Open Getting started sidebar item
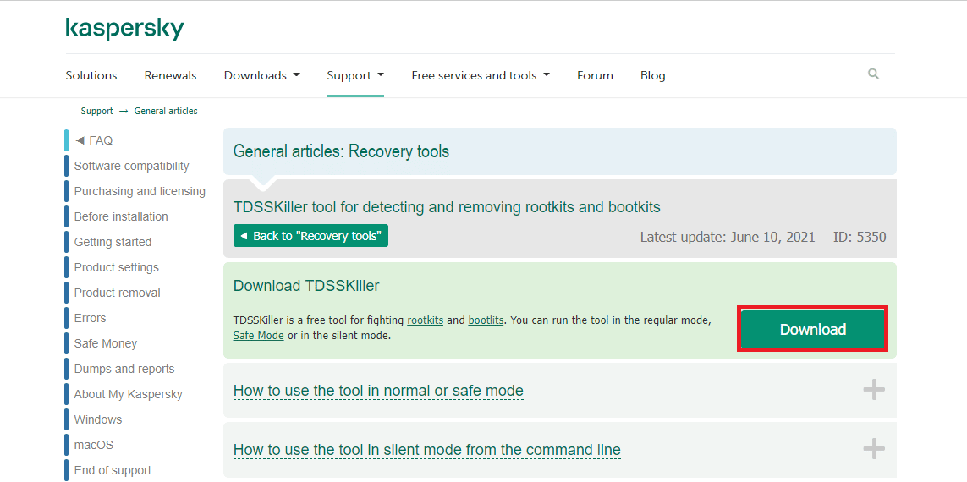This screenshot has height=482, width=967. [x=113, y=242]
